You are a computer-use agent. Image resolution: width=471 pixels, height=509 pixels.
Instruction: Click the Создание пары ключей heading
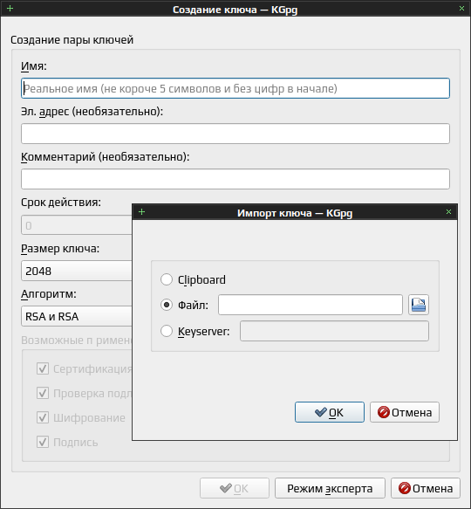[72, 40]
